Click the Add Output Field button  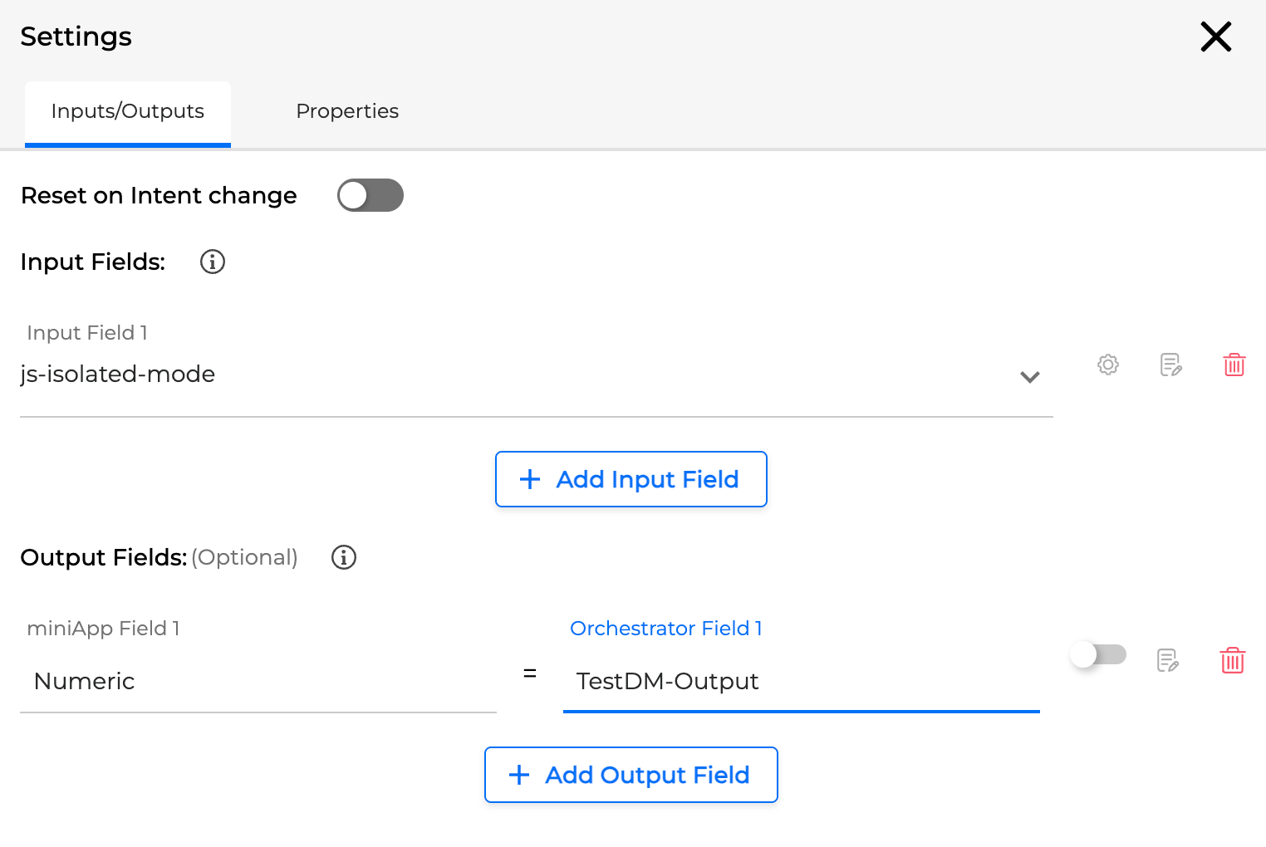pyautogui.click(x=631, y=775)
